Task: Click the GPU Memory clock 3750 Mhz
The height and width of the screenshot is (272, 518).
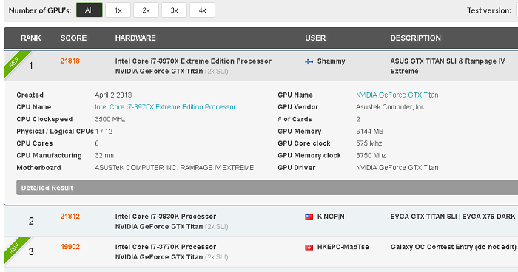Action: (x=371, y=155)
